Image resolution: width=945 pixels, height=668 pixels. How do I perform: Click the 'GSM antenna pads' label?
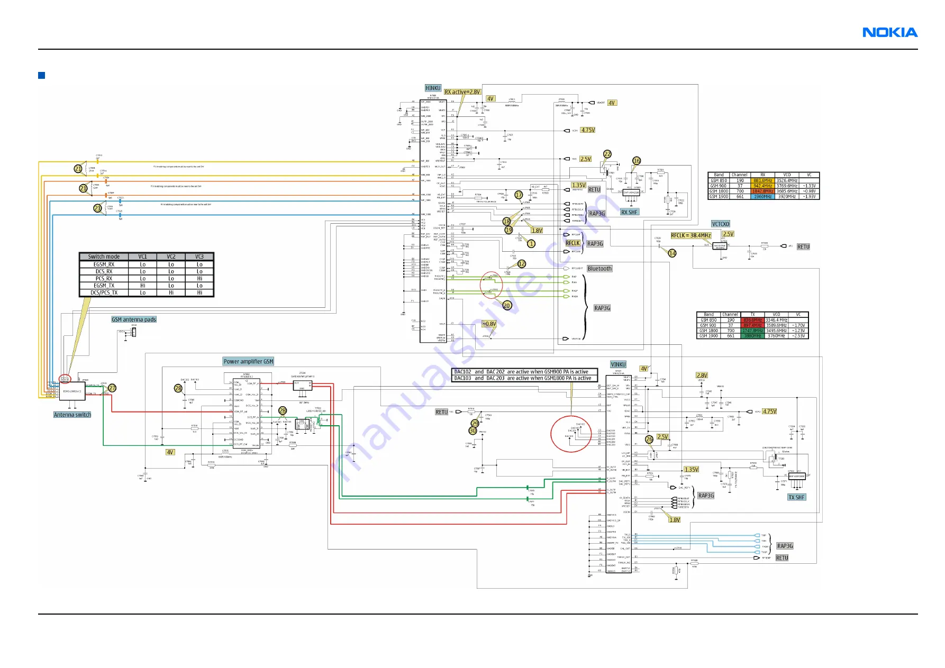tap(134, 319)
